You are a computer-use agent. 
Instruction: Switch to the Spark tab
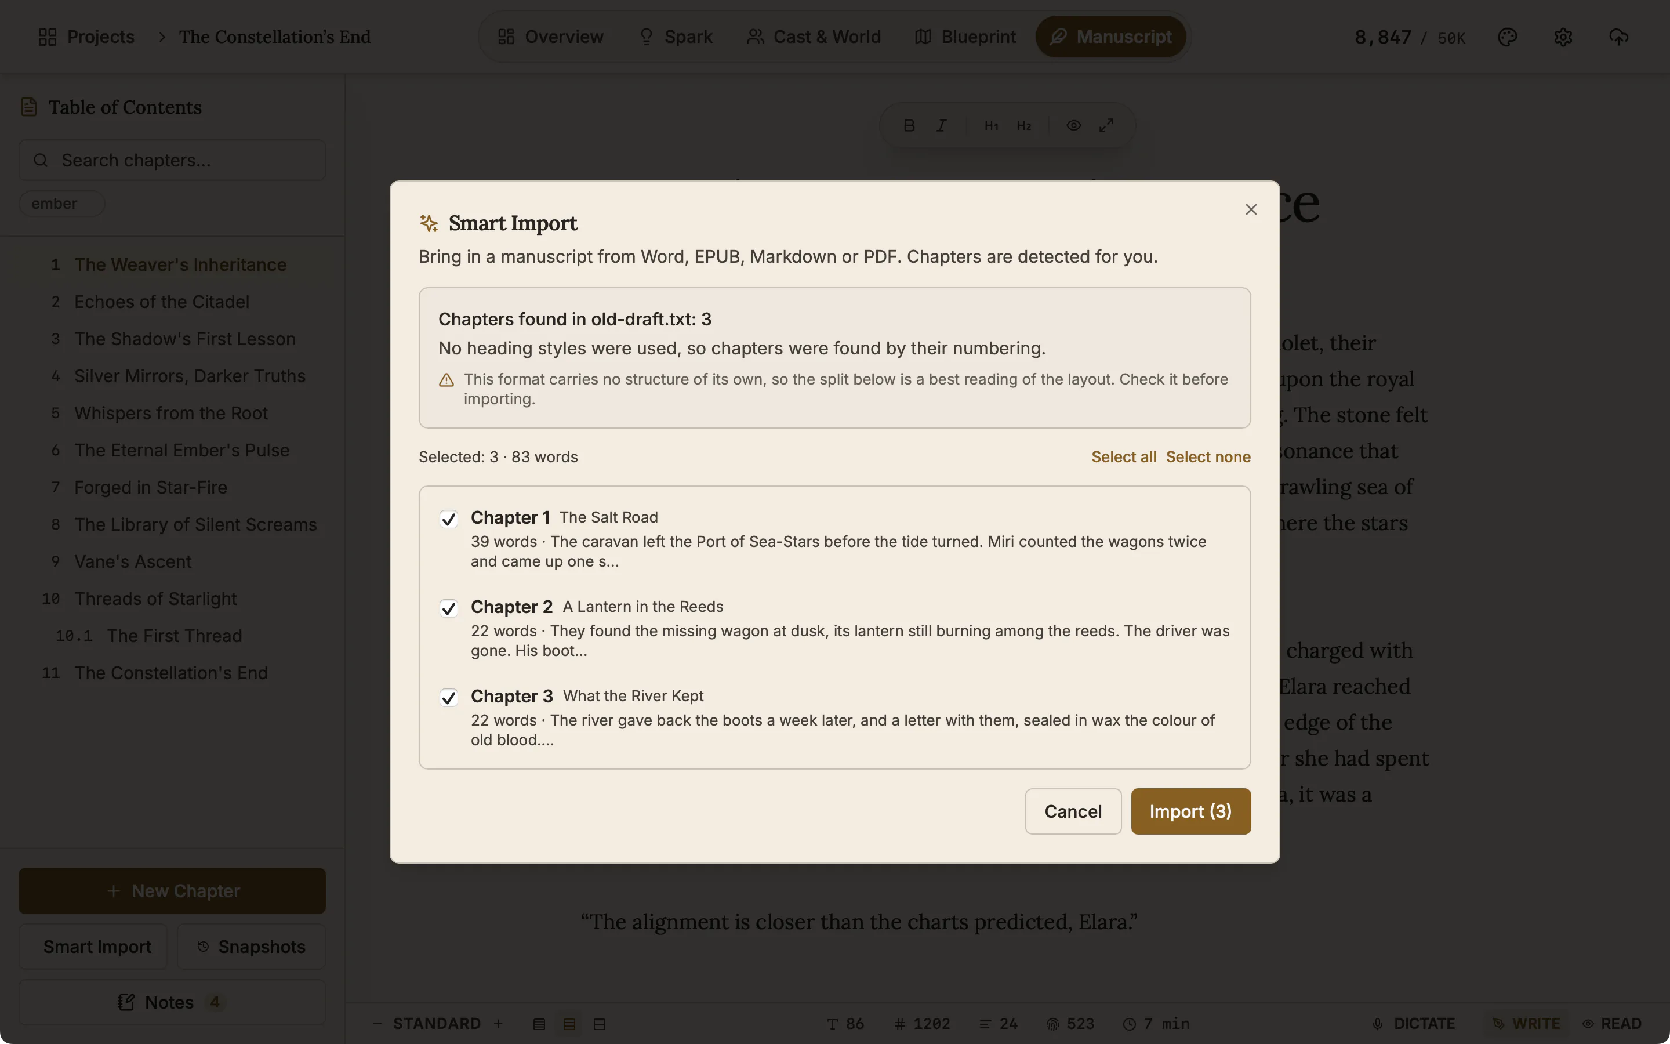pyautogui.click(x=676, y=37)
